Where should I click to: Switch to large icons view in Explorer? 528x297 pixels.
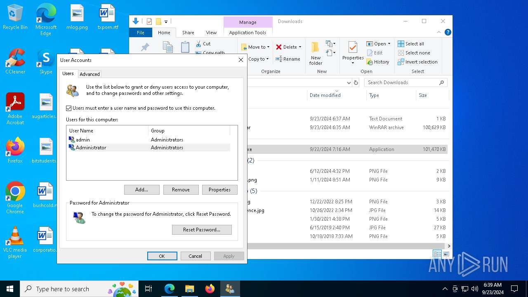446,254
